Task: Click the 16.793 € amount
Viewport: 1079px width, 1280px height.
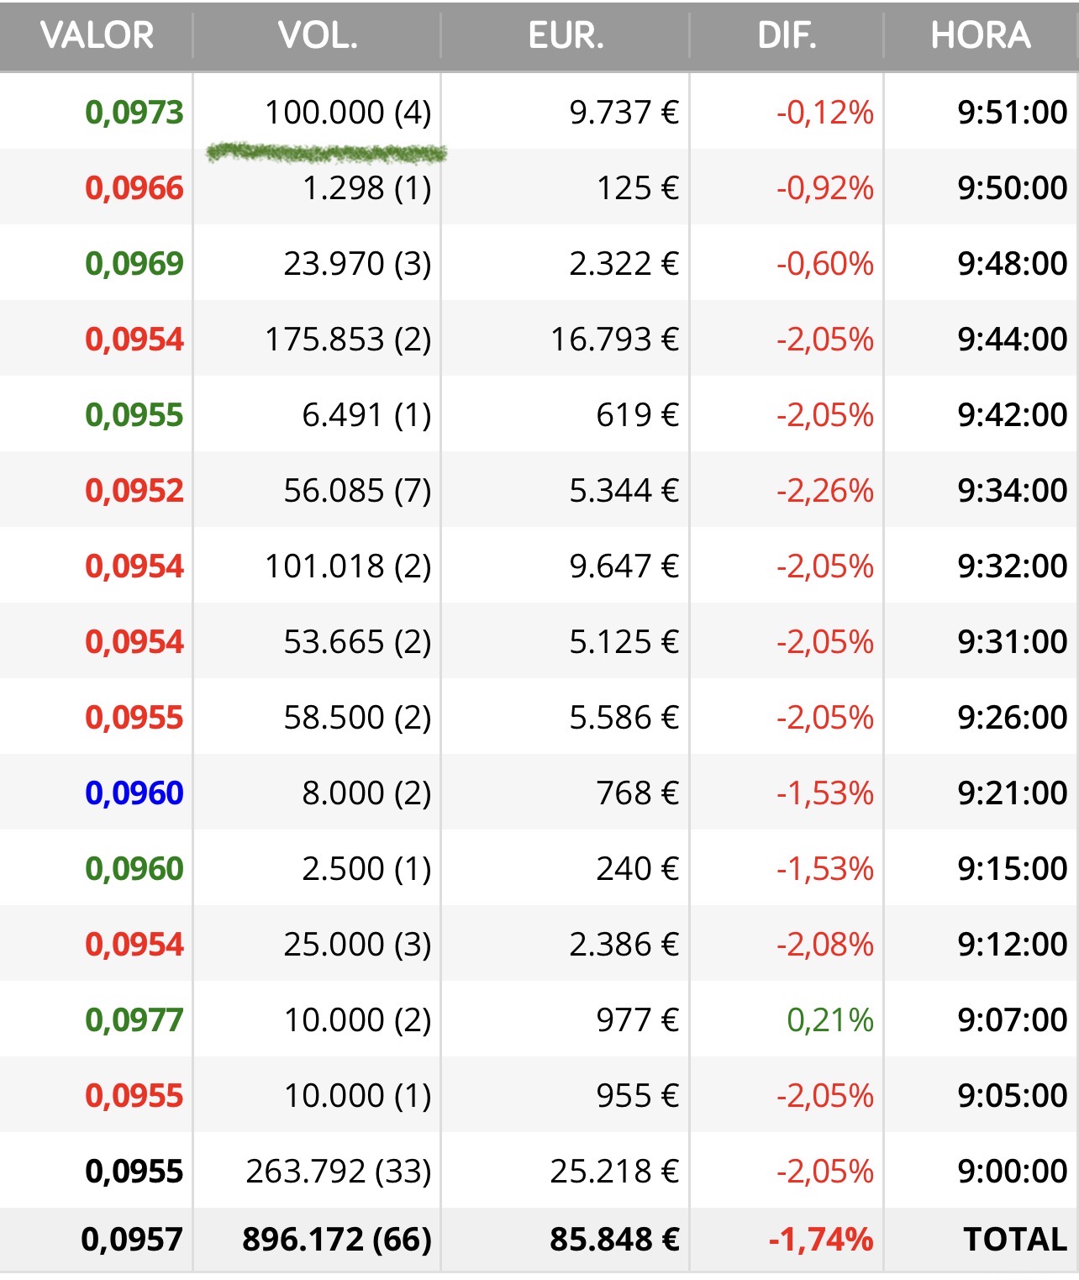Action: [614, 339]
